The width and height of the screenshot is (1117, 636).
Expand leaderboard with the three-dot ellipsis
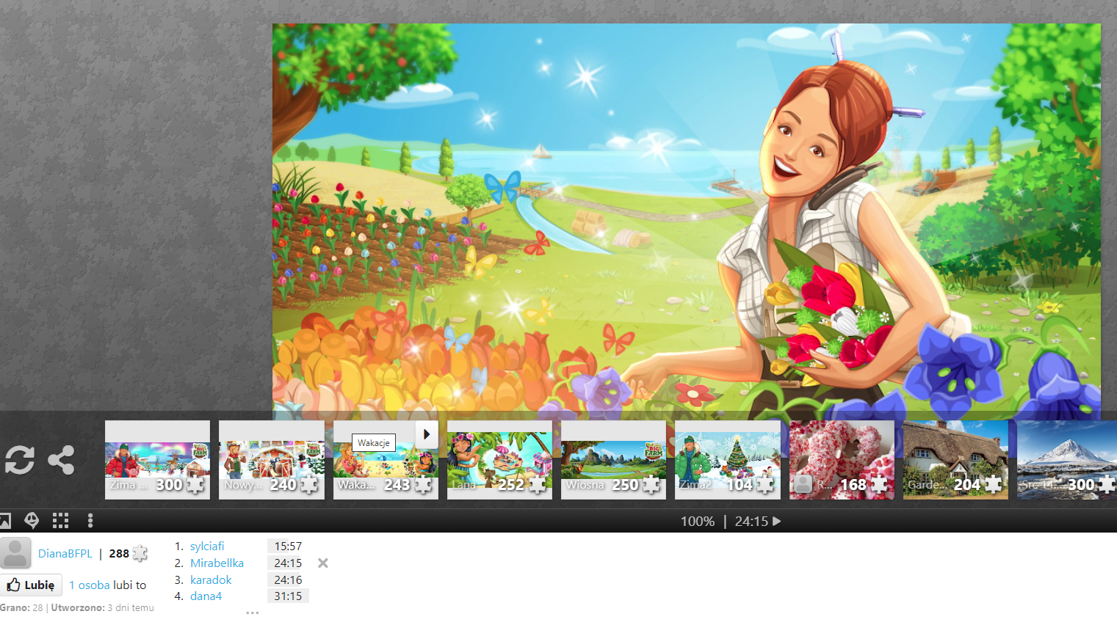[x=253, y=613]
